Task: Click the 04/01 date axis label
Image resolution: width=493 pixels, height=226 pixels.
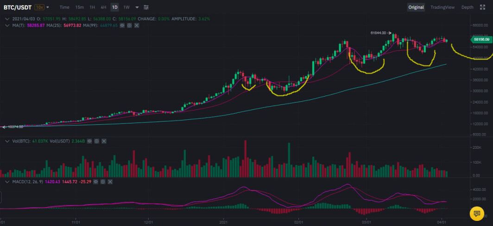Action: pos(442,222)
